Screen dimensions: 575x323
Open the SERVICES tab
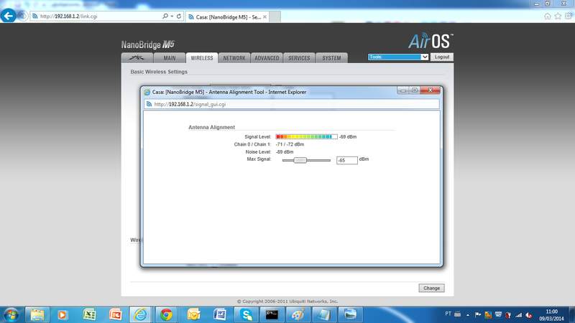(299, 58)
